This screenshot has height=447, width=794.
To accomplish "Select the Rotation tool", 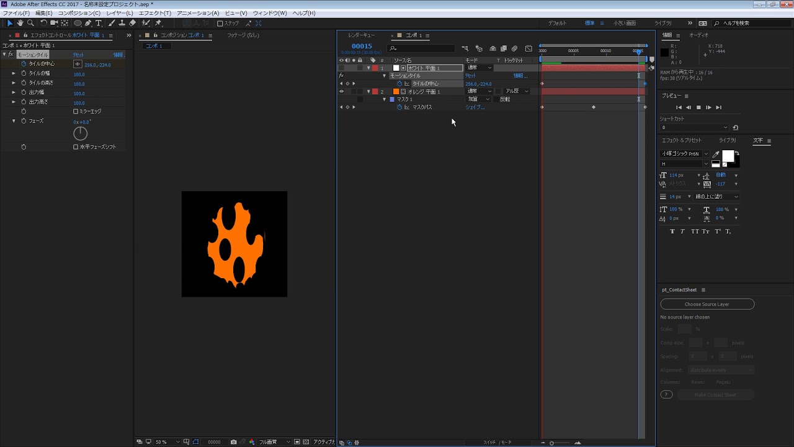I will [43, 23].
